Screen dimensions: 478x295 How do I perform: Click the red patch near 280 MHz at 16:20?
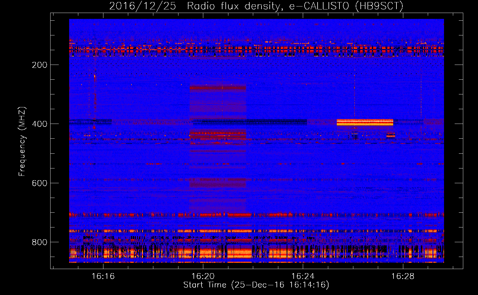(218, 88)
